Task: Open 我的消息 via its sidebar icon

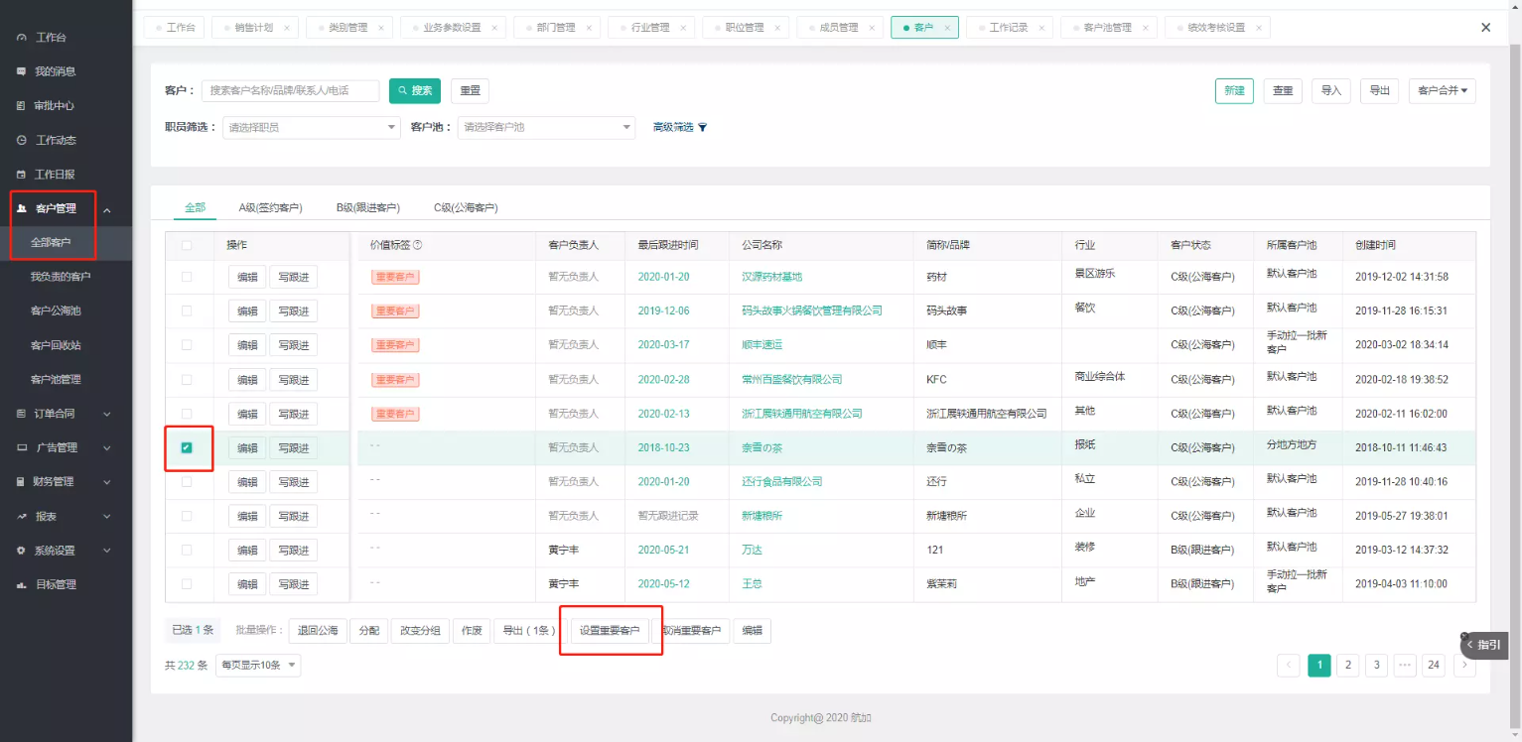Action: [21, 71]
